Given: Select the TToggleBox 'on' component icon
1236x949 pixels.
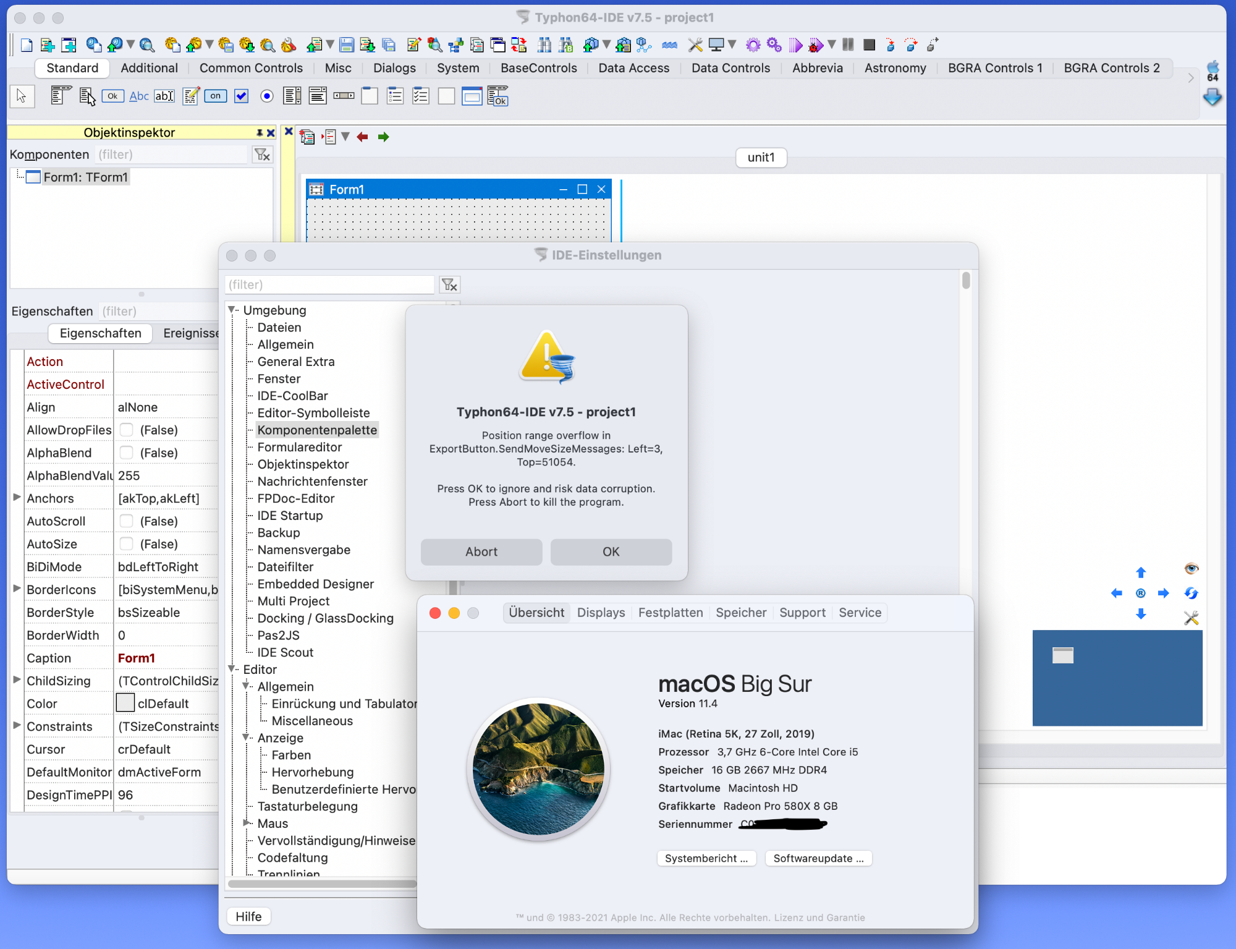Looking at the screenshot, I should pyautogui.click(x=215, y=96).
